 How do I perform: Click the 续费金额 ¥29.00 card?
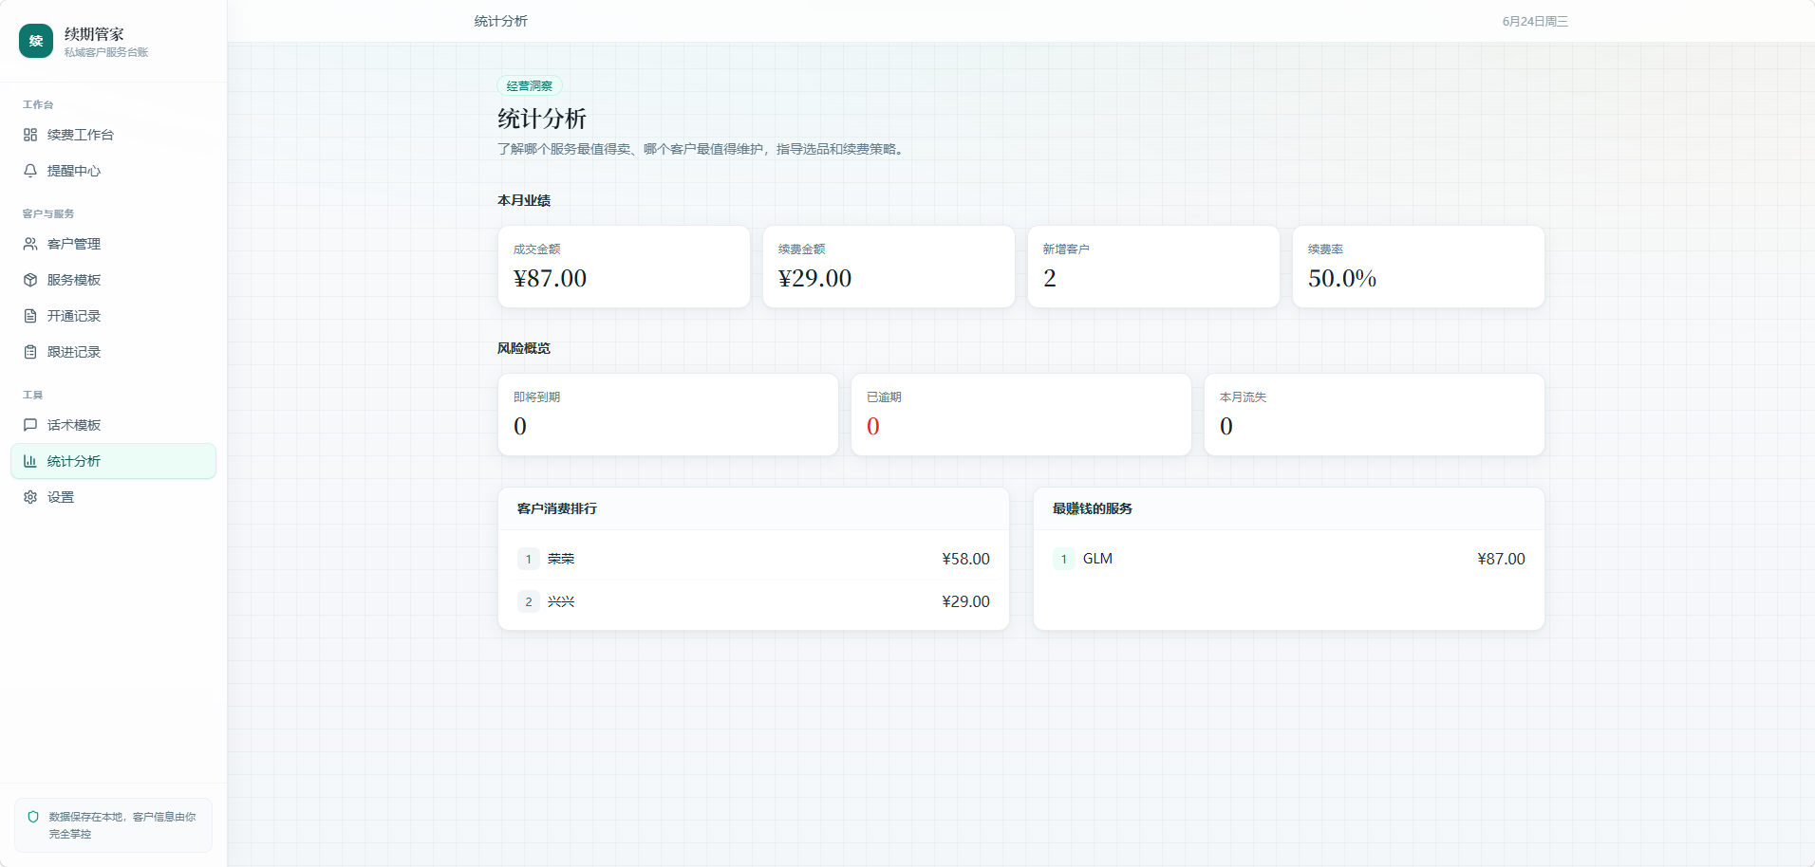click(889, 267)
